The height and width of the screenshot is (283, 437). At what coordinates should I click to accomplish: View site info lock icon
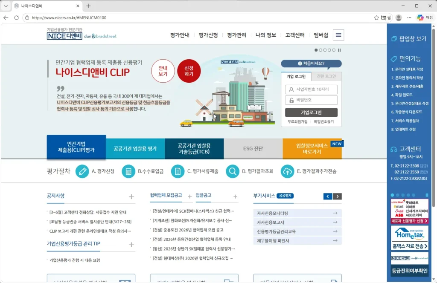point(27,17)
